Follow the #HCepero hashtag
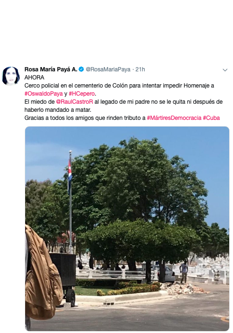Viewport: 233px width, 333px height. click(x=82, y=94)
